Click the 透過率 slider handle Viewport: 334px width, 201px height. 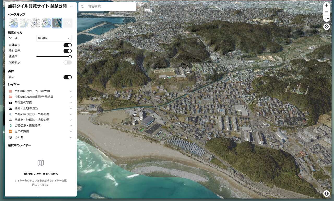[x=70, y=57]
